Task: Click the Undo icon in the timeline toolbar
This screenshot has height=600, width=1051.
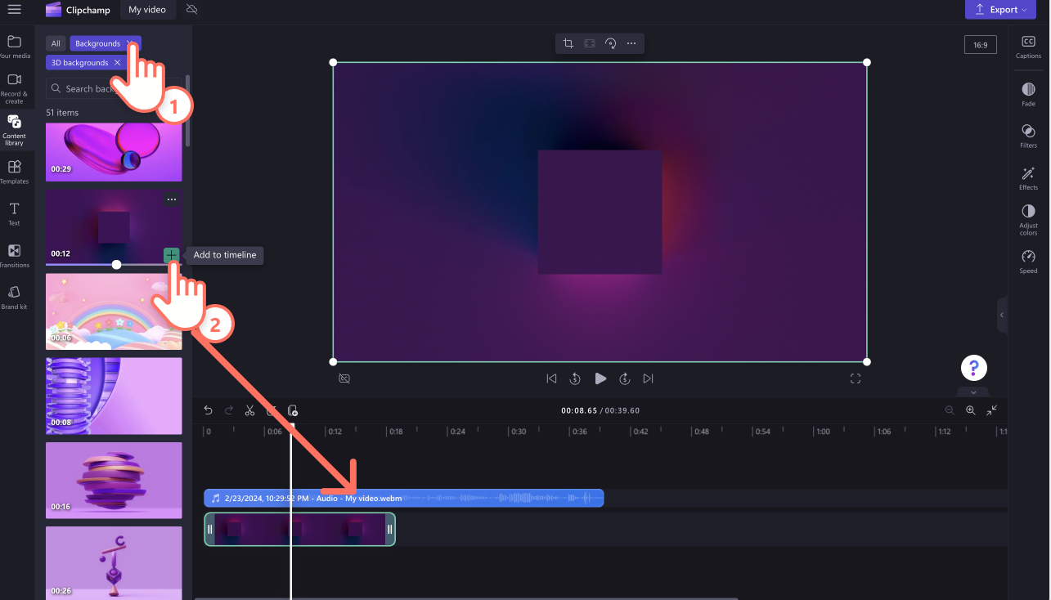Action: click(208, 410)
